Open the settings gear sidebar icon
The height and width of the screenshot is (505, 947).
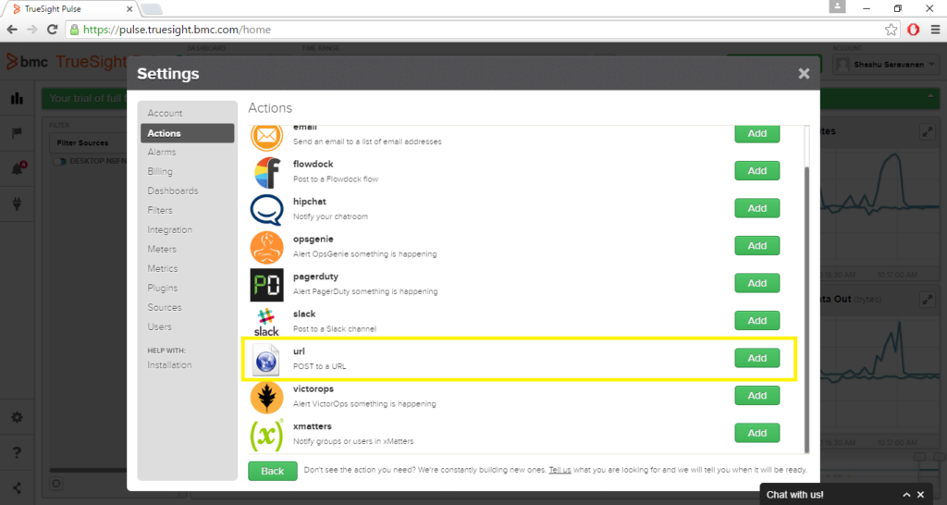tap(17, 417)
